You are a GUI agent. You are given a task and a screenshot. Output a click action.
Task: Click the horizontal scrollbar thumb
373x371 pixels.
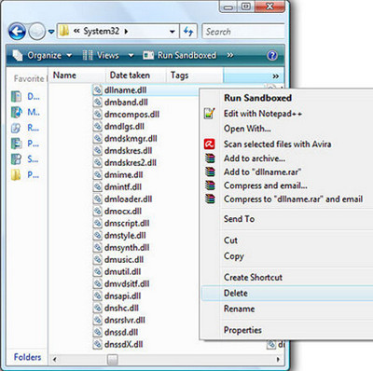112,360
